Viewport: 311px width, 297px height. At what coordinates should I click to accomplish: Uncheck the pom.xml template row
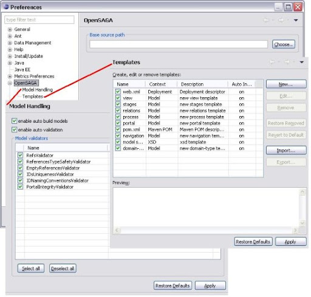click(118, 129)
